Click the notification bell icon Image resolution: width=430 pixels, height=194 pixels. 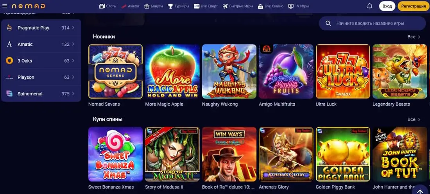click(x=370, y=6)
